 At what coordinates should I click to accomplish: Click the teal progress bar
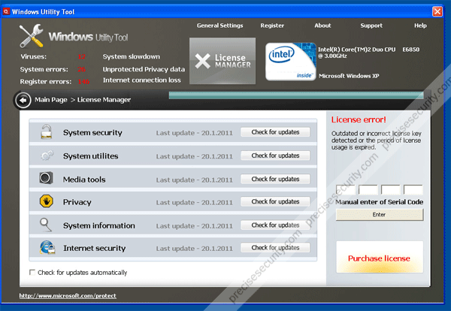point(296,95)
